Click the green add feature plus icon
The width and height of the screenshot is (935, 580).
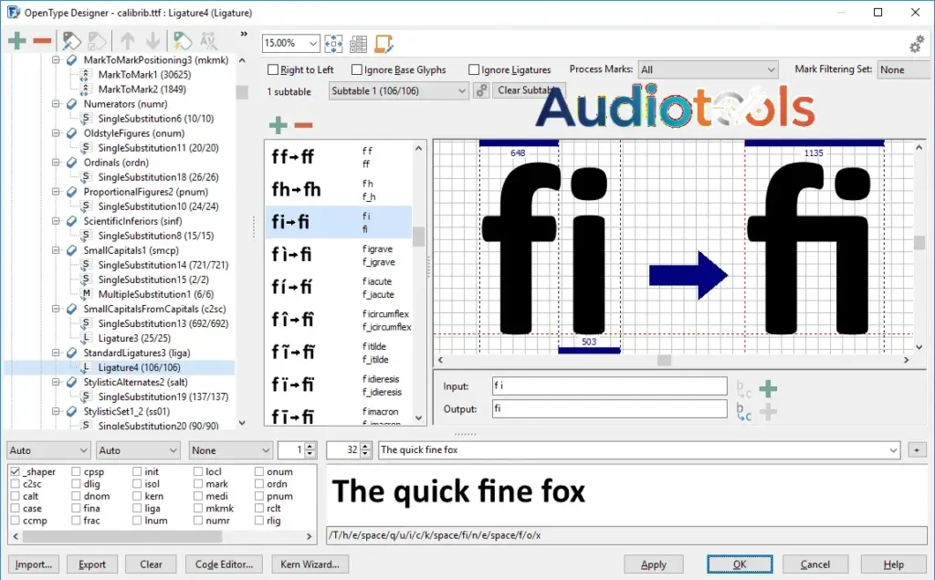pos(16,41)
